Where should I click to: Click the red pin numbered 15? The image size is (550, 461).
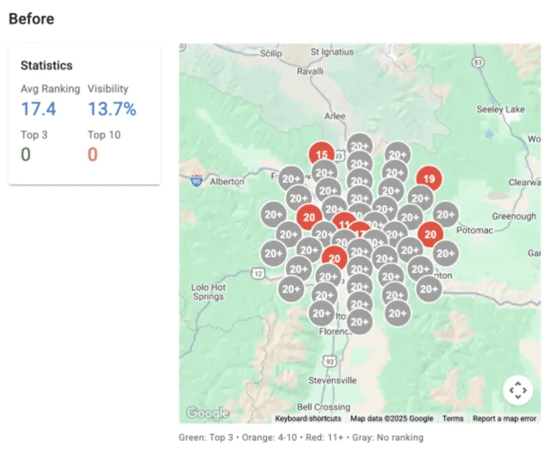pos(321,155)
